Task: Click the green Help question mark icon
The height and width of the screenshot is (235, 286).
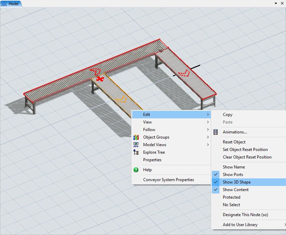Action: pyautogui.click(x=136, y=170)
